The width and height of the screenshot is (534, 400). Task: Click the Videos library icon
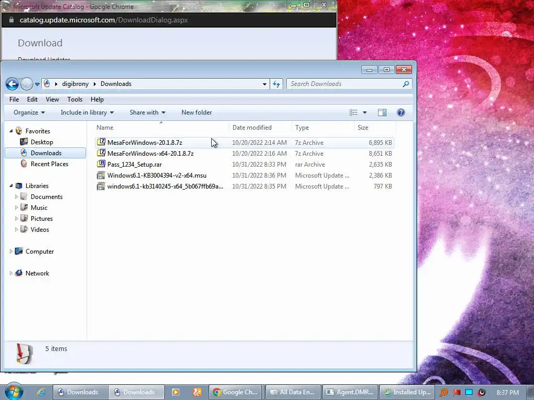pyautogui.click(x=24, y=230)
